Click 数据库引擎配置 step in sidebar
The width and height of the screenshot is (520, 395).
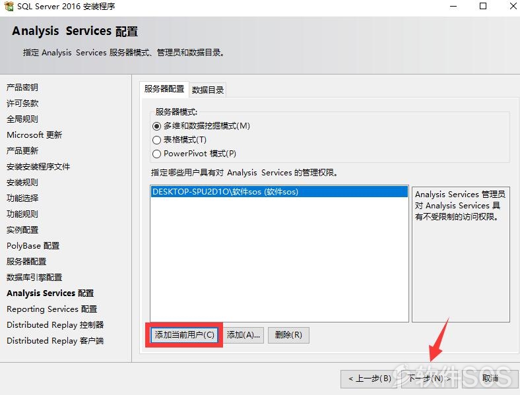(x=34, y=278)
